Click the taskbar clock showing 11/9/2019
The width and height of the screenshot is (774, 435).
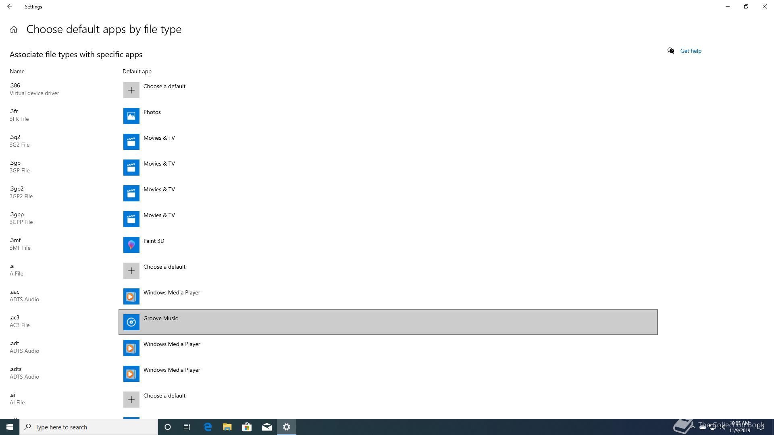(740, 427)
